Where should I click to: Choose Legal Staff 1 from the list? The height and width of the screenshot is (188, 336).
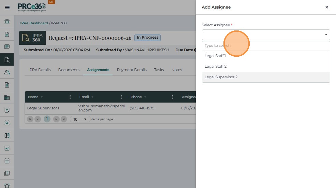point(266,56)
